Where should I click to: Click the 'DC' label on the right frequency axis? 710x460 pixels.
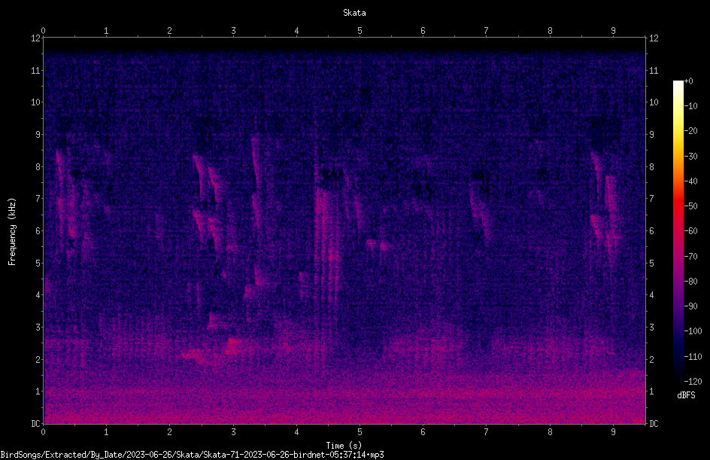click(654, 423)
